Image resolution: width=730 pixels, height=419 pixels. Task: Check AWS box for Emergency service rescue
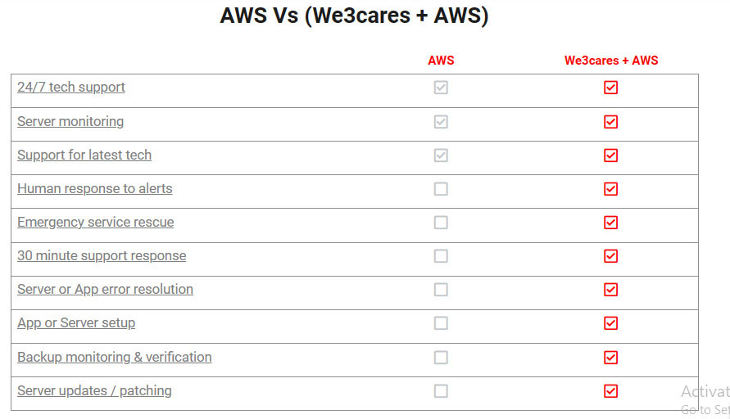441,223
